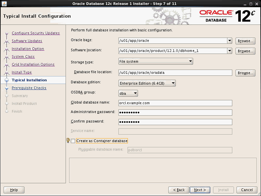Browse for an Oracle base directory

[x=245, y=41]
